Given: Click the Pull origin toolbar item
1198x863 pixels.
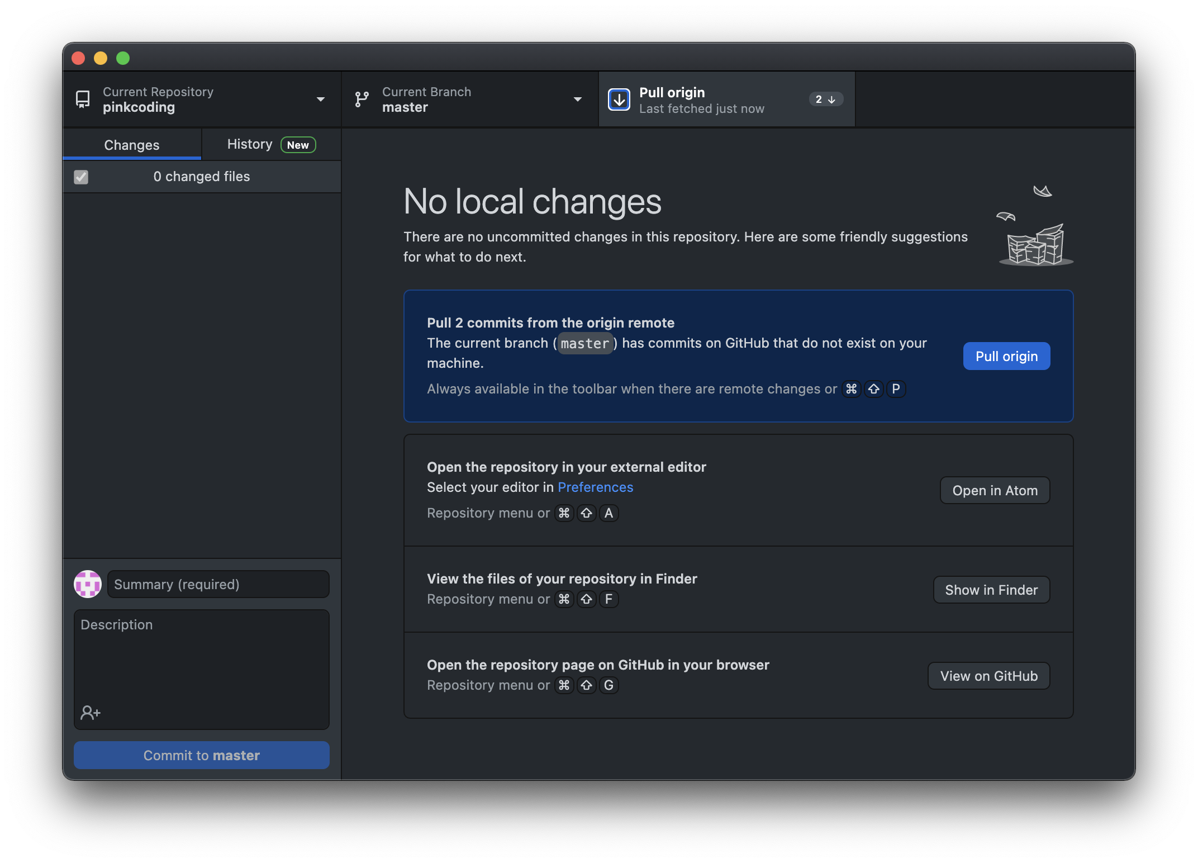Looking at the screenshot, I should click(x=726, y=99).
